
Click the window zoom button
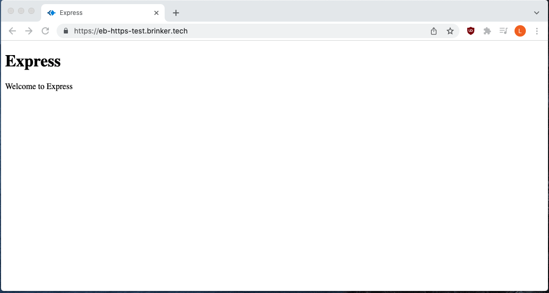click(x=31, y=11)
